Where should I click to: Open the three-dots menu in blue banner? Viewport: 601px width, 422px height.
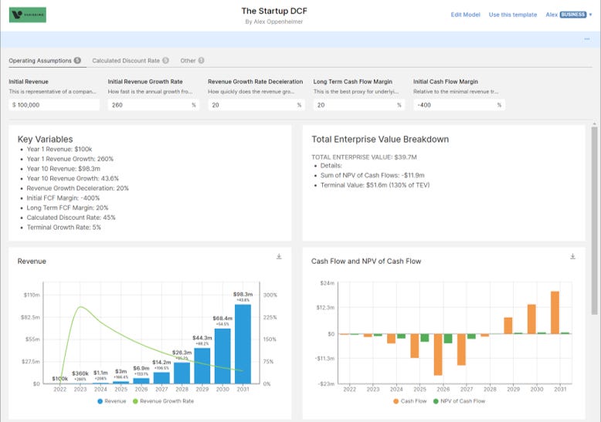[587, 39]
